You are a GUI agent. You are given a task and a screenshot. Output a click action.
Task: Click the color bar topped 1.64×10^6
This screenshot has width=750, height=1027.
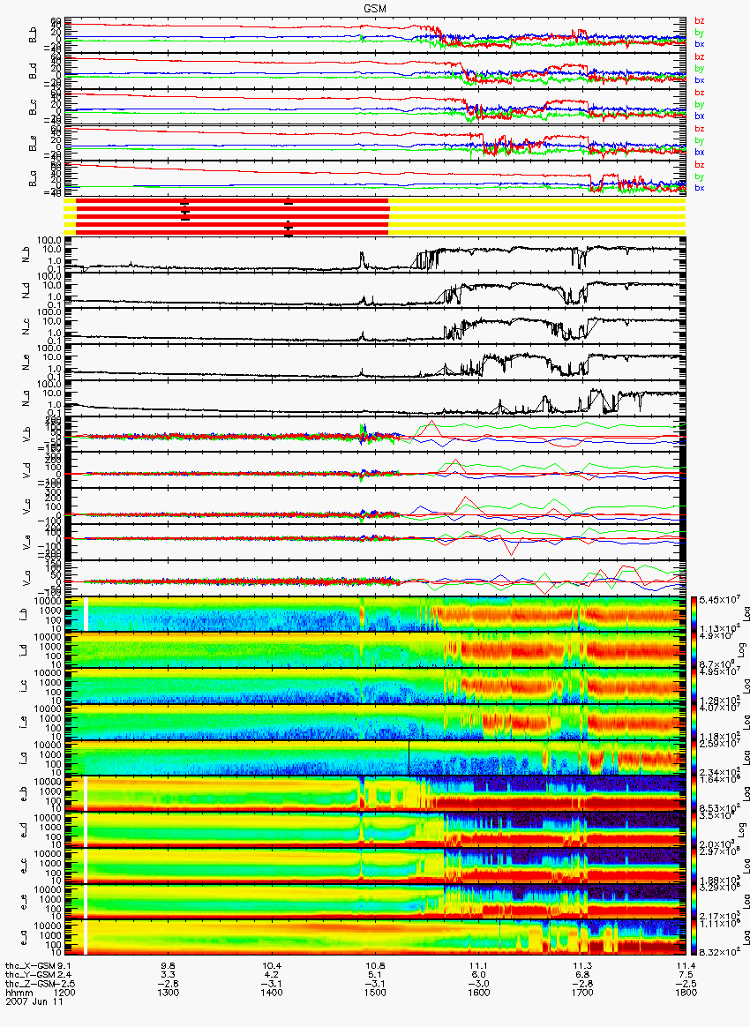coord(694,794)
